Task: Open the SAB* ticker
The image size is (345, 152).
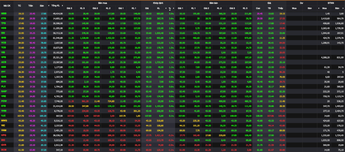Action: coord(4,91)
